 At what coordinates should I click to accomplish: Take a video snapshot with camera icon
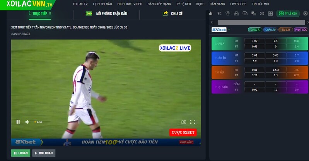184,122
